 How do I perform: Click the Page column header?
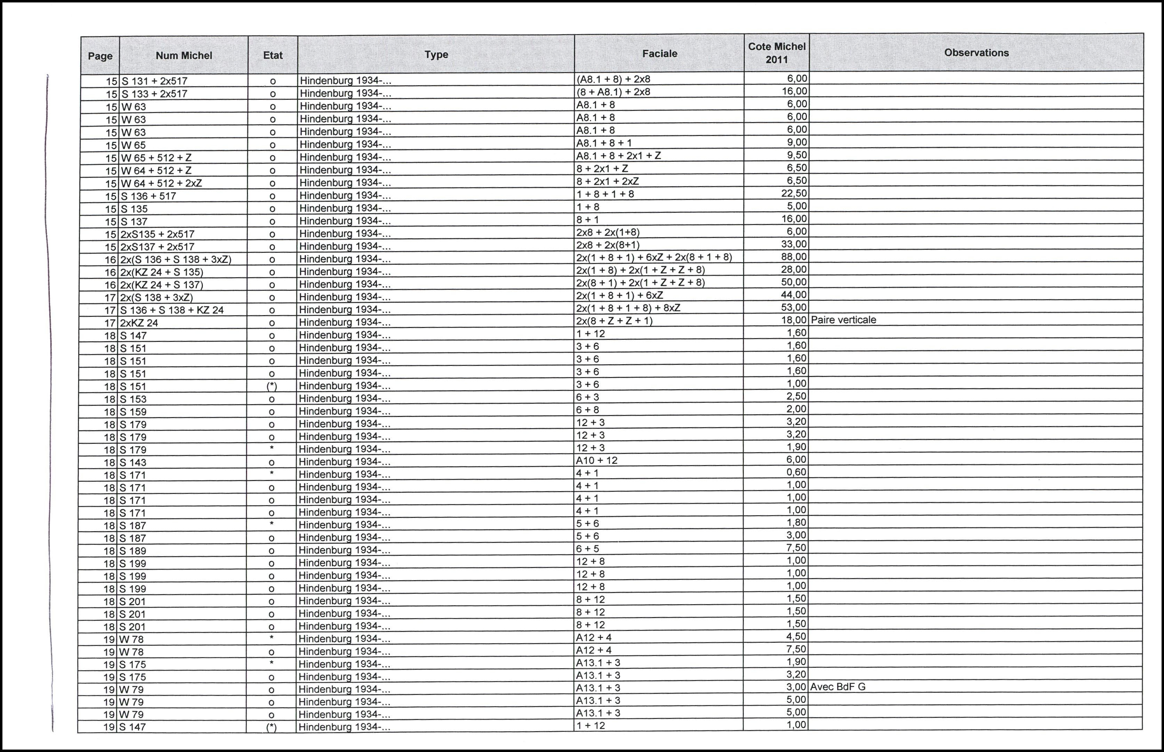pos(100,56)
